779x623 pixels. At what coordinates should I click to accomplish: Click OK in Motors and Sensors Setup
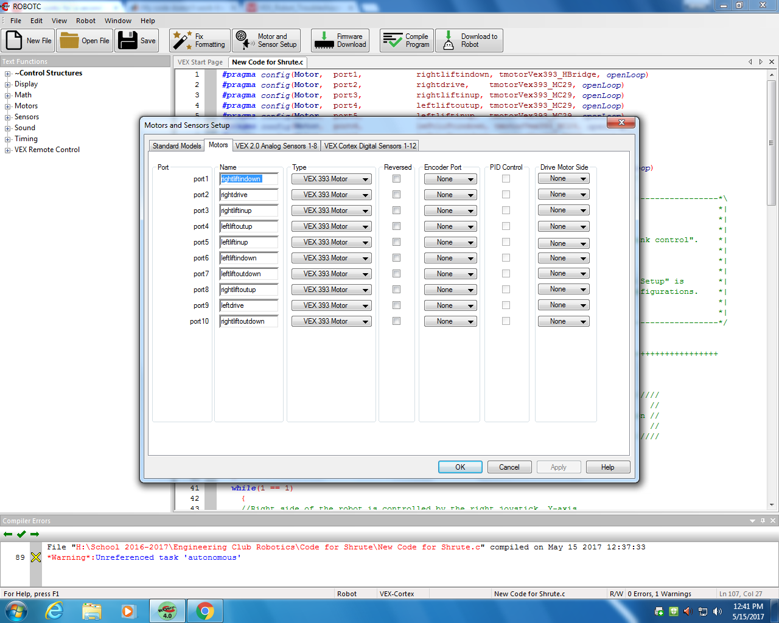(x=460, y=467)
